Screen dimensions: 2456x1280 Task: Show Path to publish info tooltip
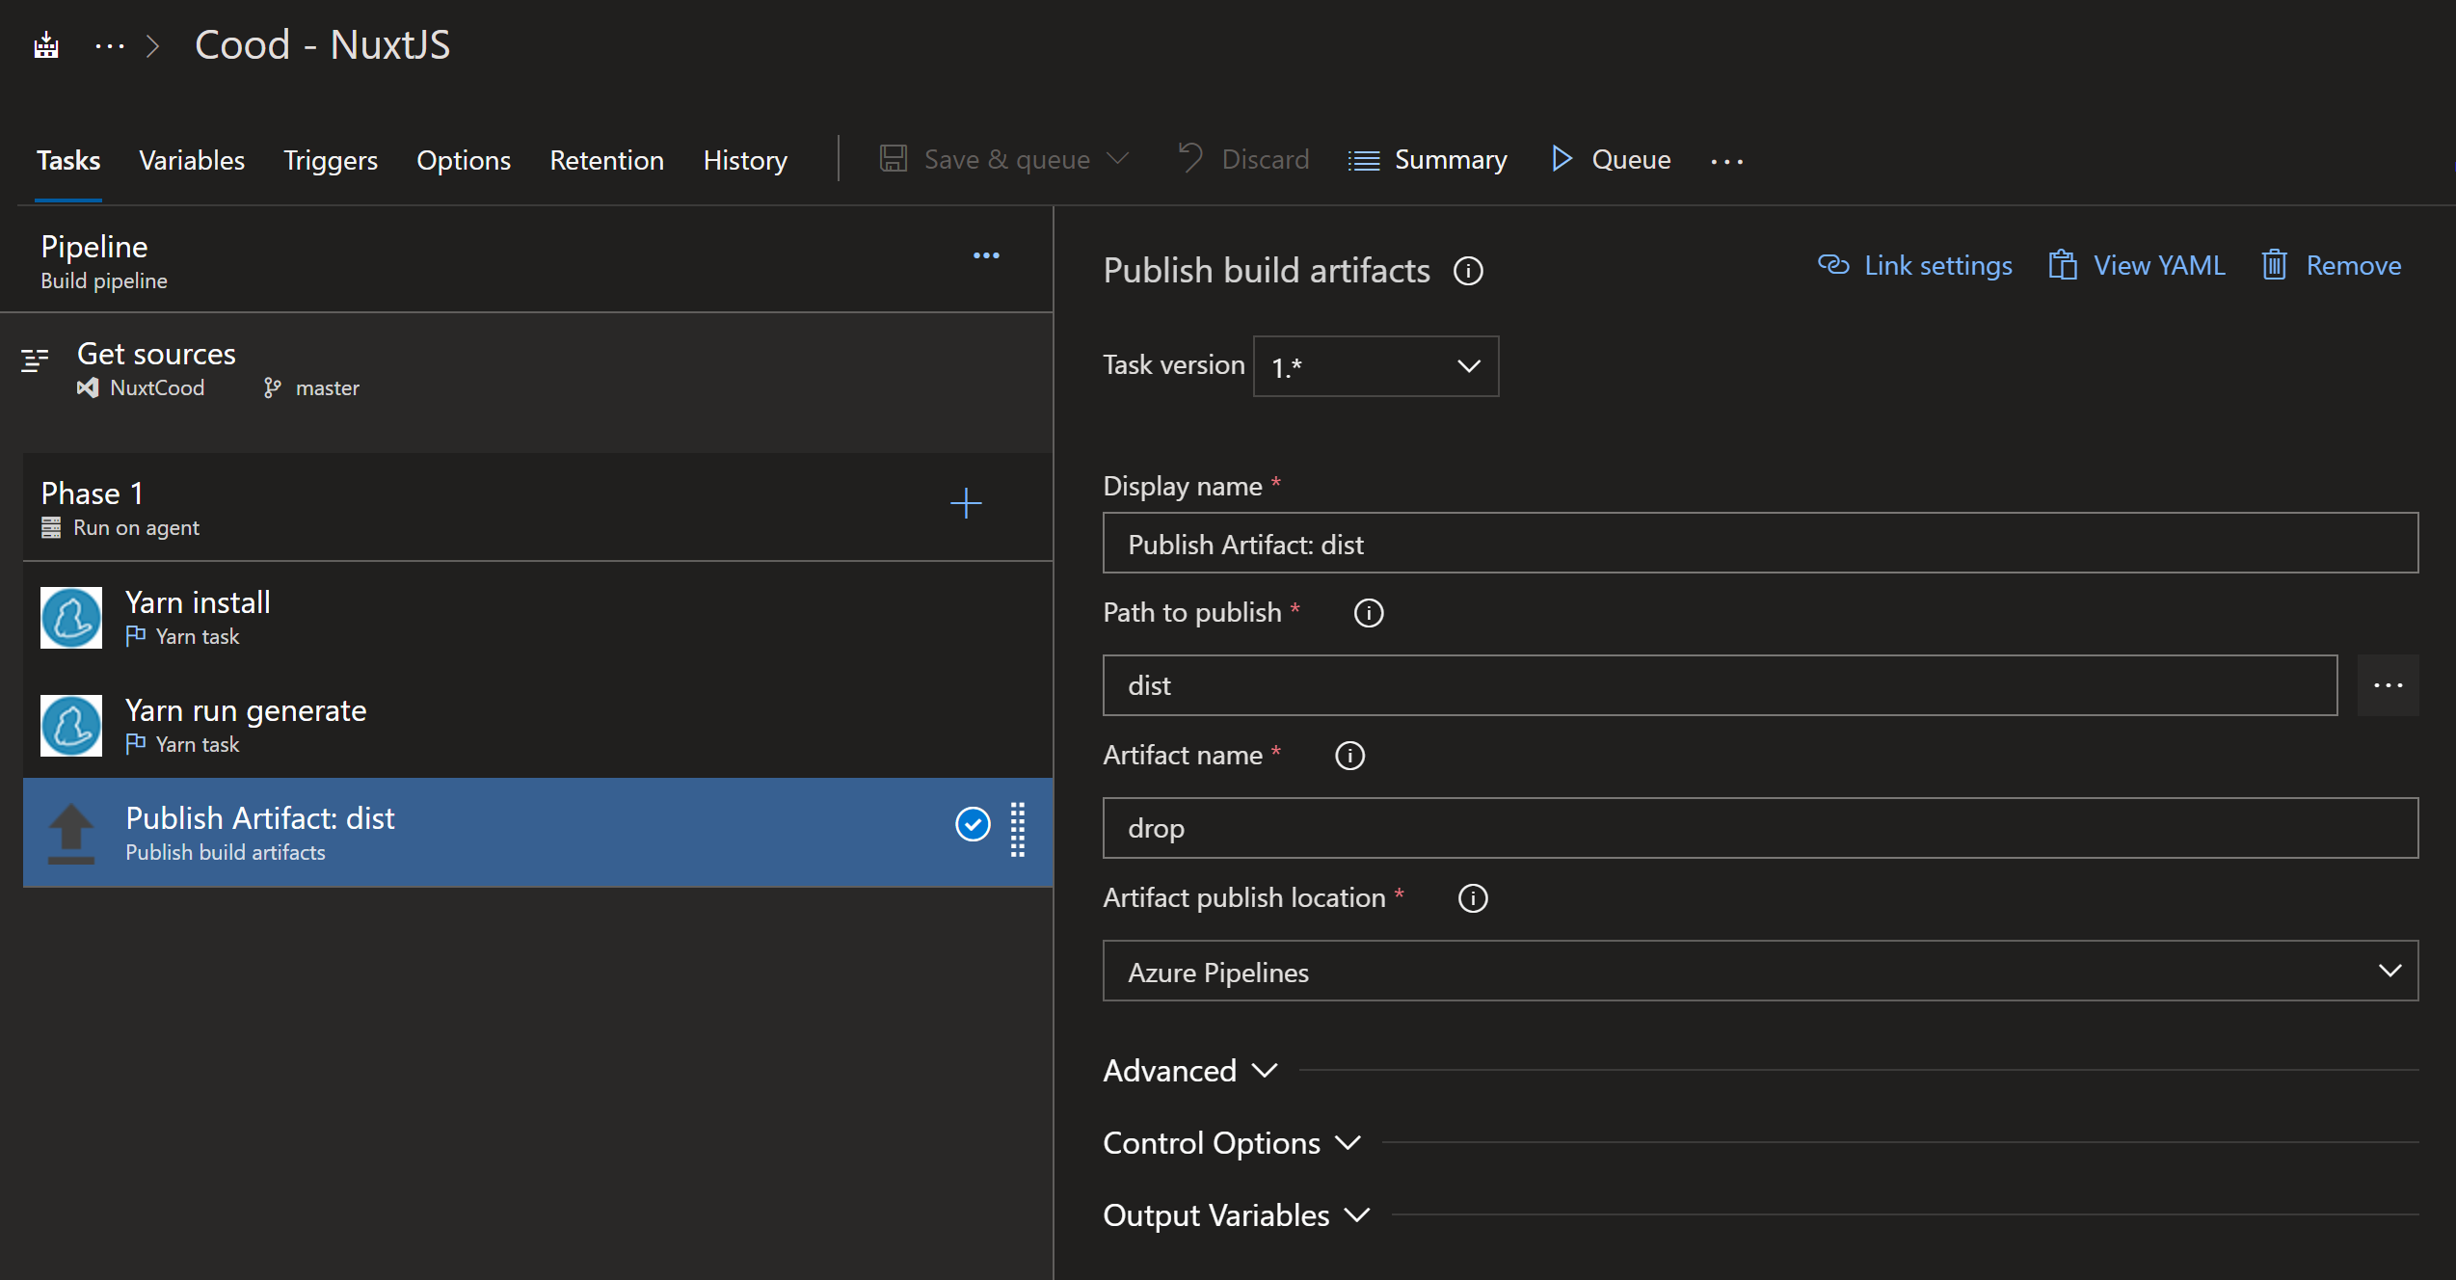pos(1369,613)
